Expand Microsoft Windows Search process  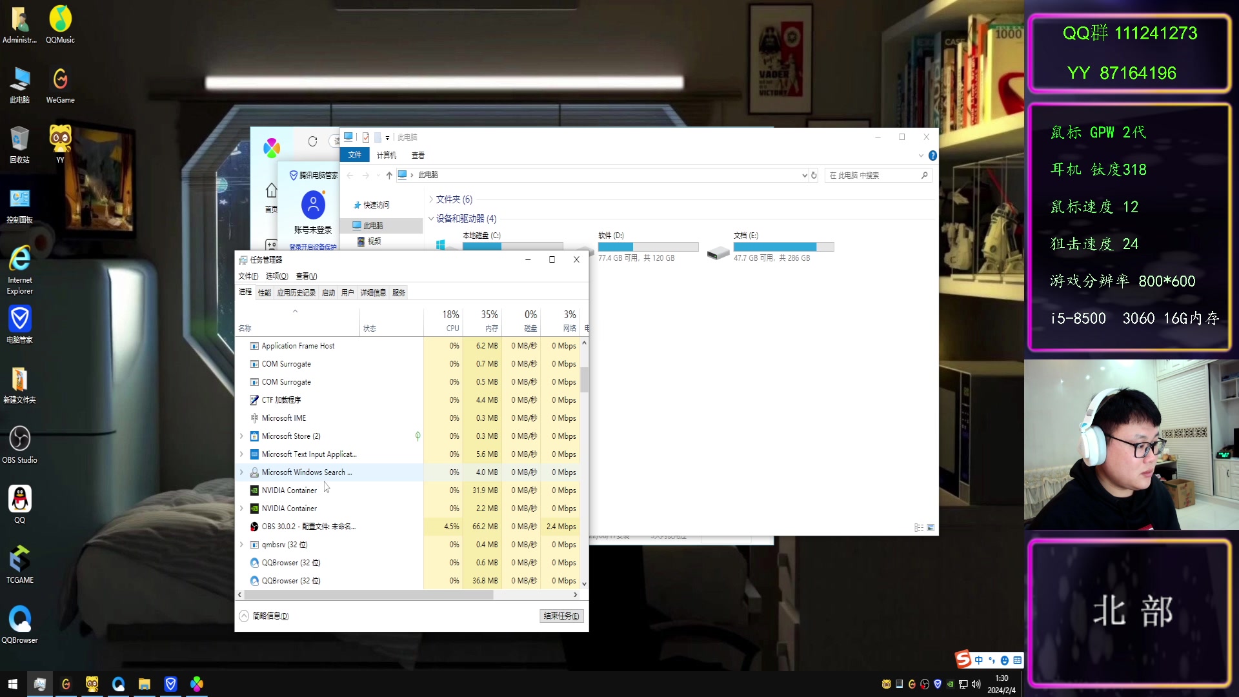pyautogui.click(x=242, y=472)
